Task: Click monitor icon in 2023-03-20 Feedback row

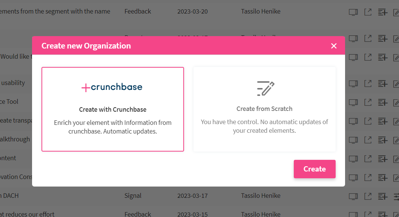Action: point(353,12)
